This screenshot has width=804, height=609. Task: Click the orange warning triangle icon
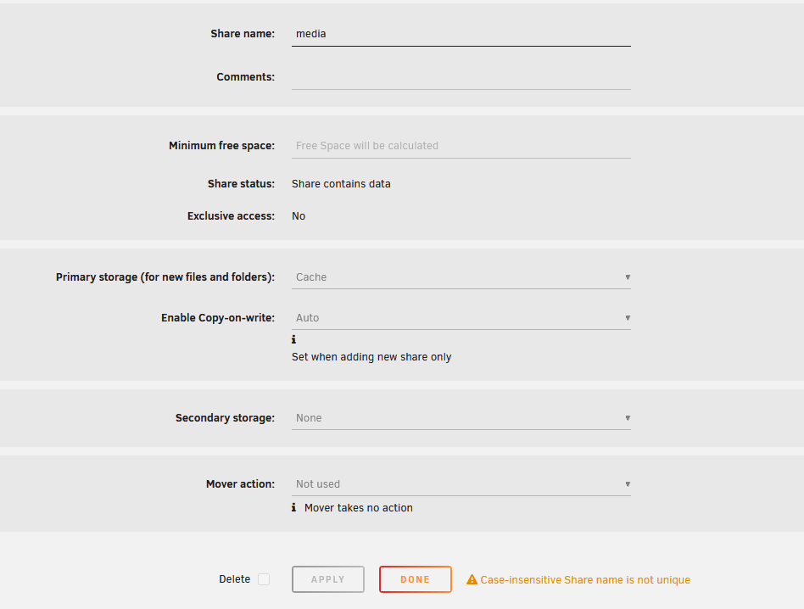tap(472, 580)
